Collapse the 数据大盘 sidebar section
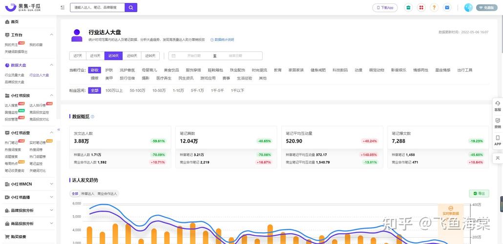This screenshot has width=503, height=244. [52, 65]
